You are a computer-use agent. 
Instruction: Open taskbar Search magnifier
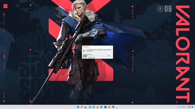coord(82,107)
